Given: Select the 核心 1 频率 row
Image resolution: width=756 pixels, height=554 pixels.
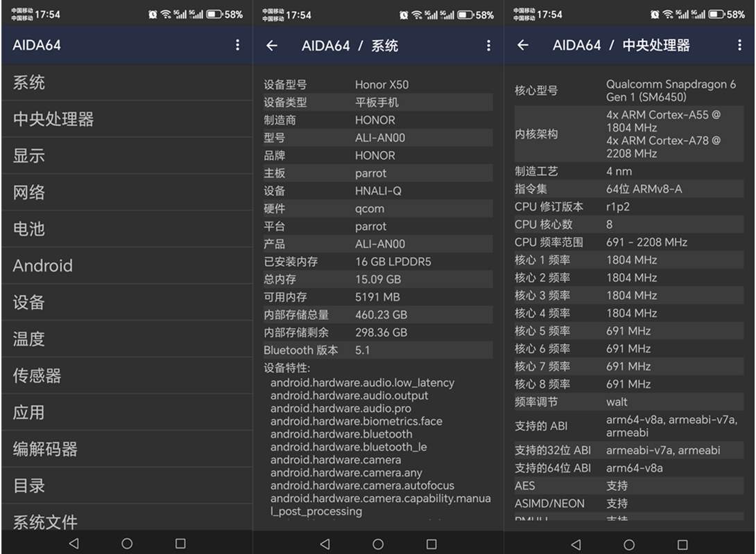Looking at the screenshot, I should tap(628, 260).
